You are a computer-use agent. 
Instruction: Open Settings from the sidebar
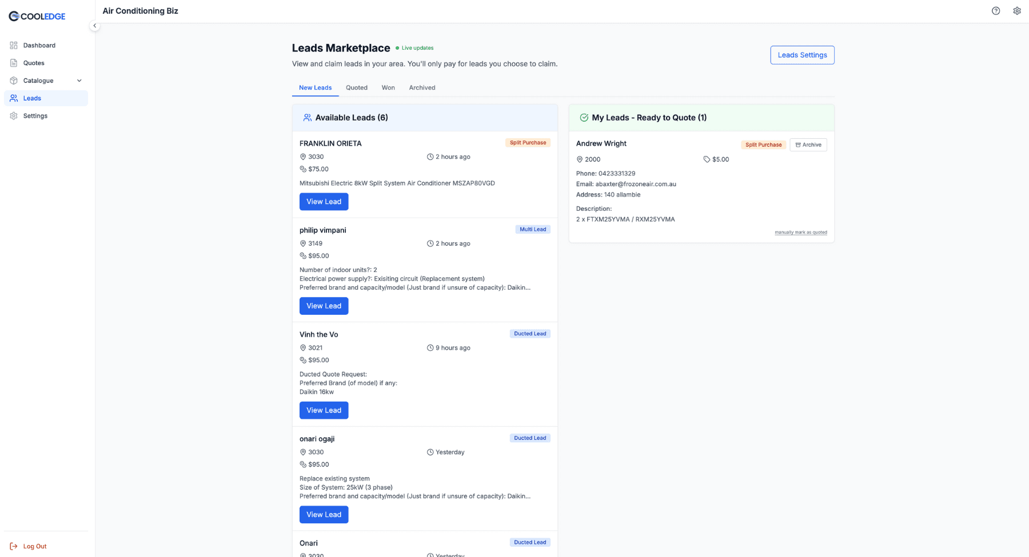(x=35, y=115)
